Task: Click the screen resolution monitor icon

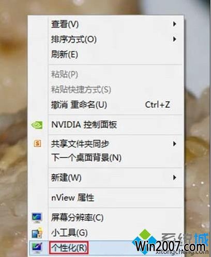Action: click(x=37, y=218)
